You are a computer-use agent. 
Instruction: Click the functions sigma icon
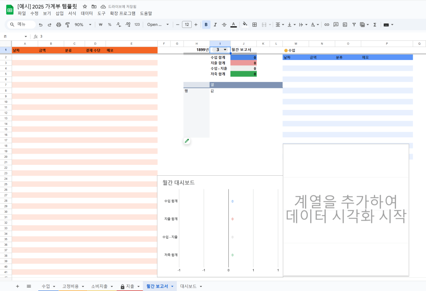pos(374,25)
